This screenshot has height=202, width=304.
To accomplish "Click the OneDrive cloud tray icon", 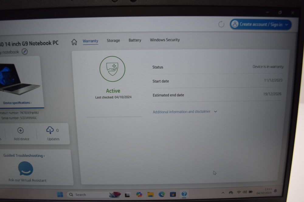I will tap(231, 193).
